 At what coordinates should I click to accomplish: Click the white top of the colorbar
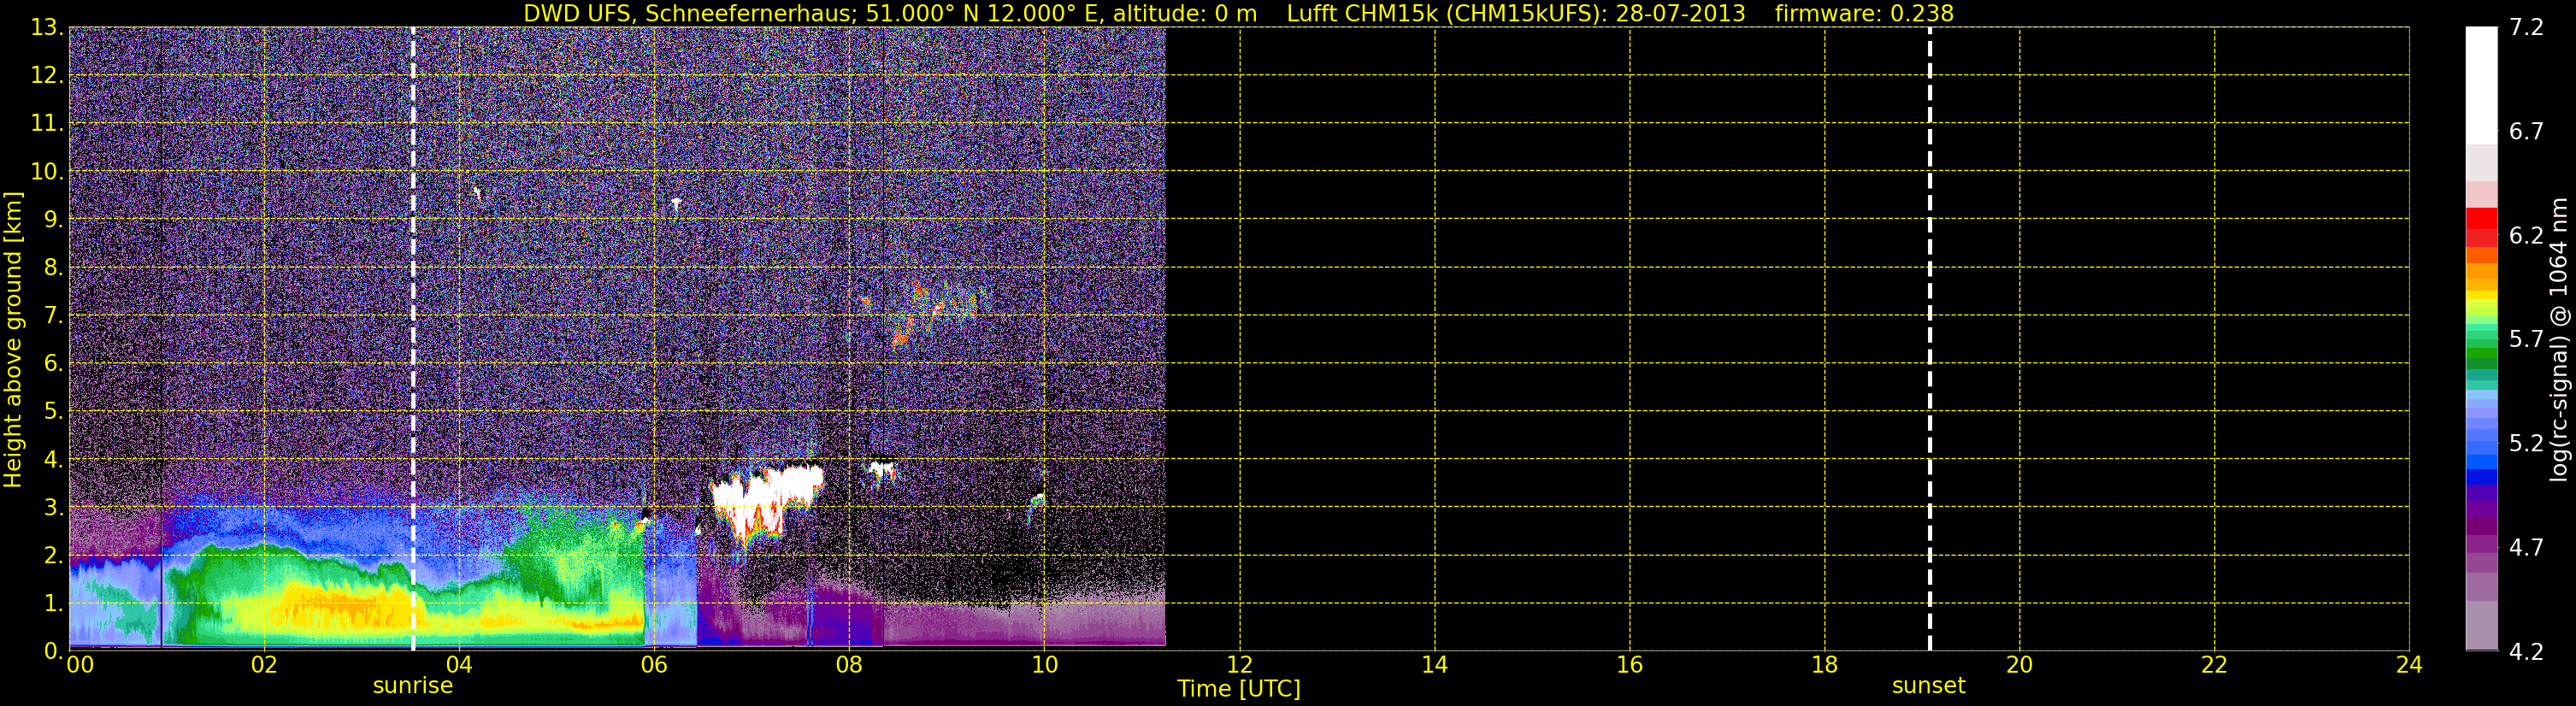pos(2481,85)
